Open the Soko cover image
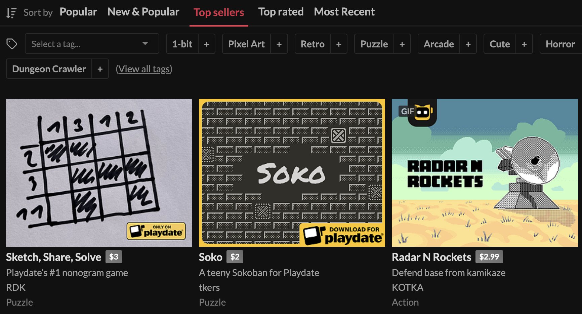582x314 pixels. [292, 172]
